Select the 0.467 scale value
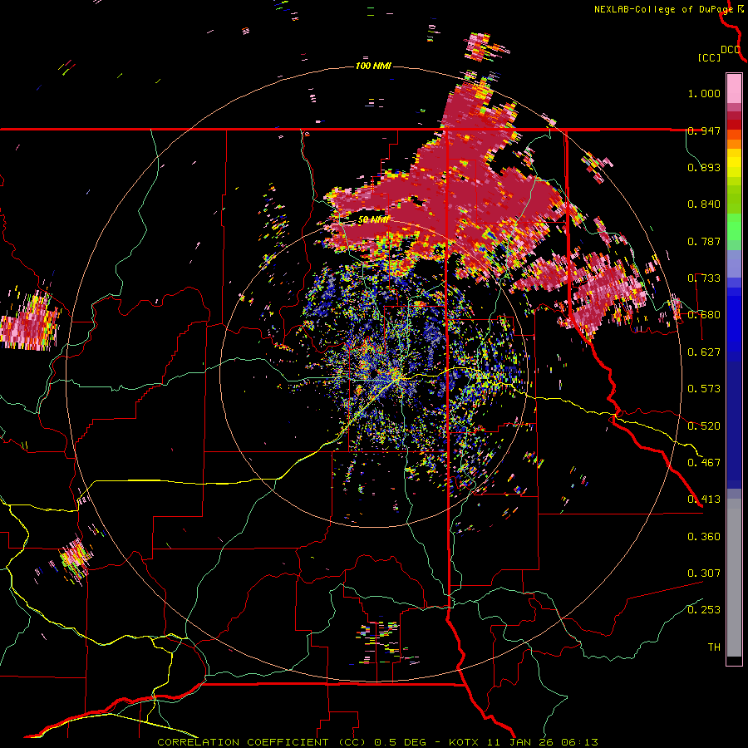The height and width of the screenshot is (748, 748). (x=704, y=463)
